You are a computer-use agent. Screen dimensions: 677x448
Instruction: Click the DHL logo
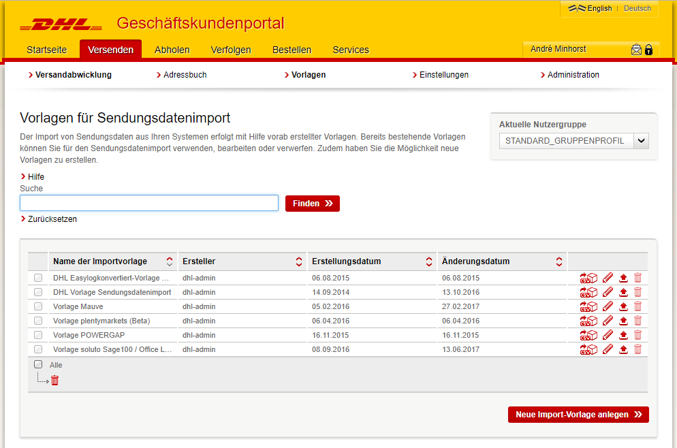click(61, 25)
